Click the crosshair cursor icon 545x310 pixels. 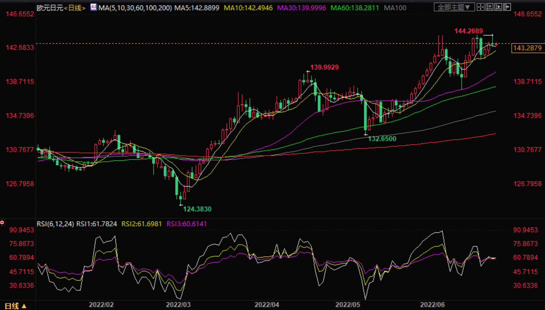coord(480,7)
